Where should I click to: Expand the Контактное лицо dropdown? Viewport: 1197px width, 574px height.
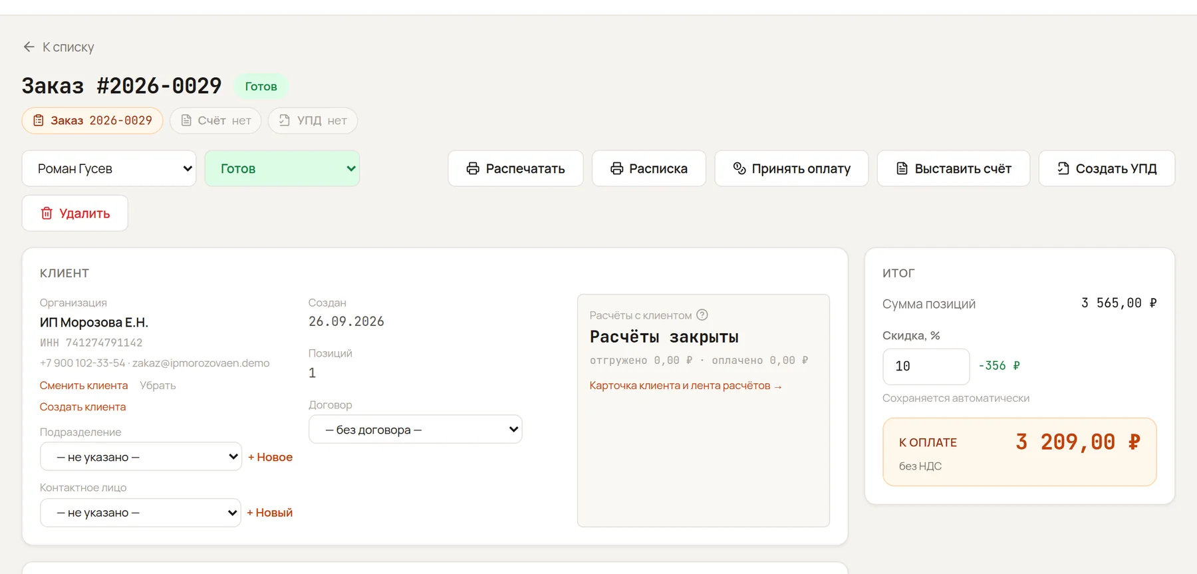coord(140,512)
